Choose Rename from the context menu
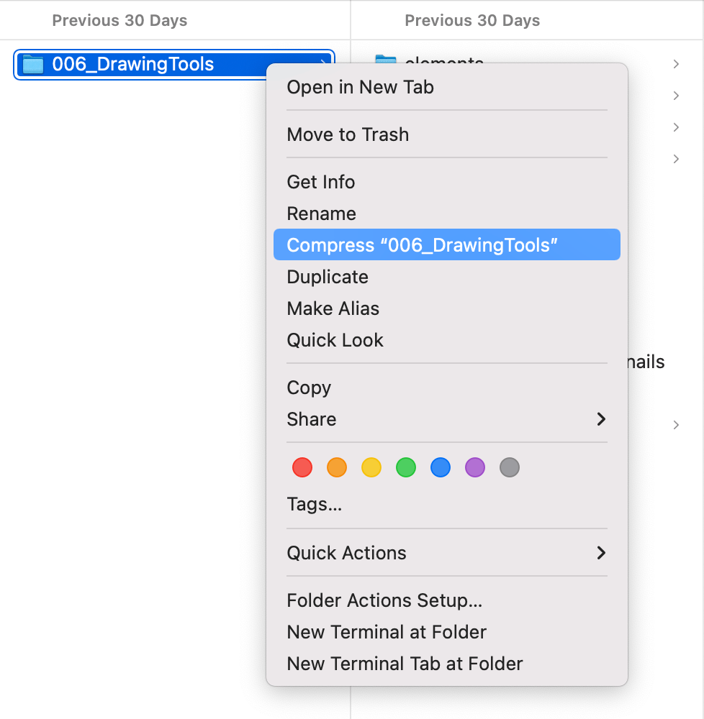Image resolution: width=704 pixels, height=719 pixels. [x=446, y=214]
